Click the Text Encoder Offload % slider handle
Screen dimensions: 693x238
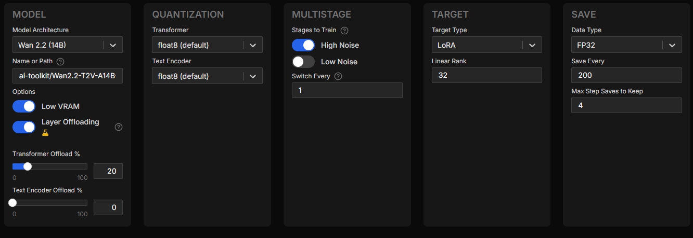(12, 203)
